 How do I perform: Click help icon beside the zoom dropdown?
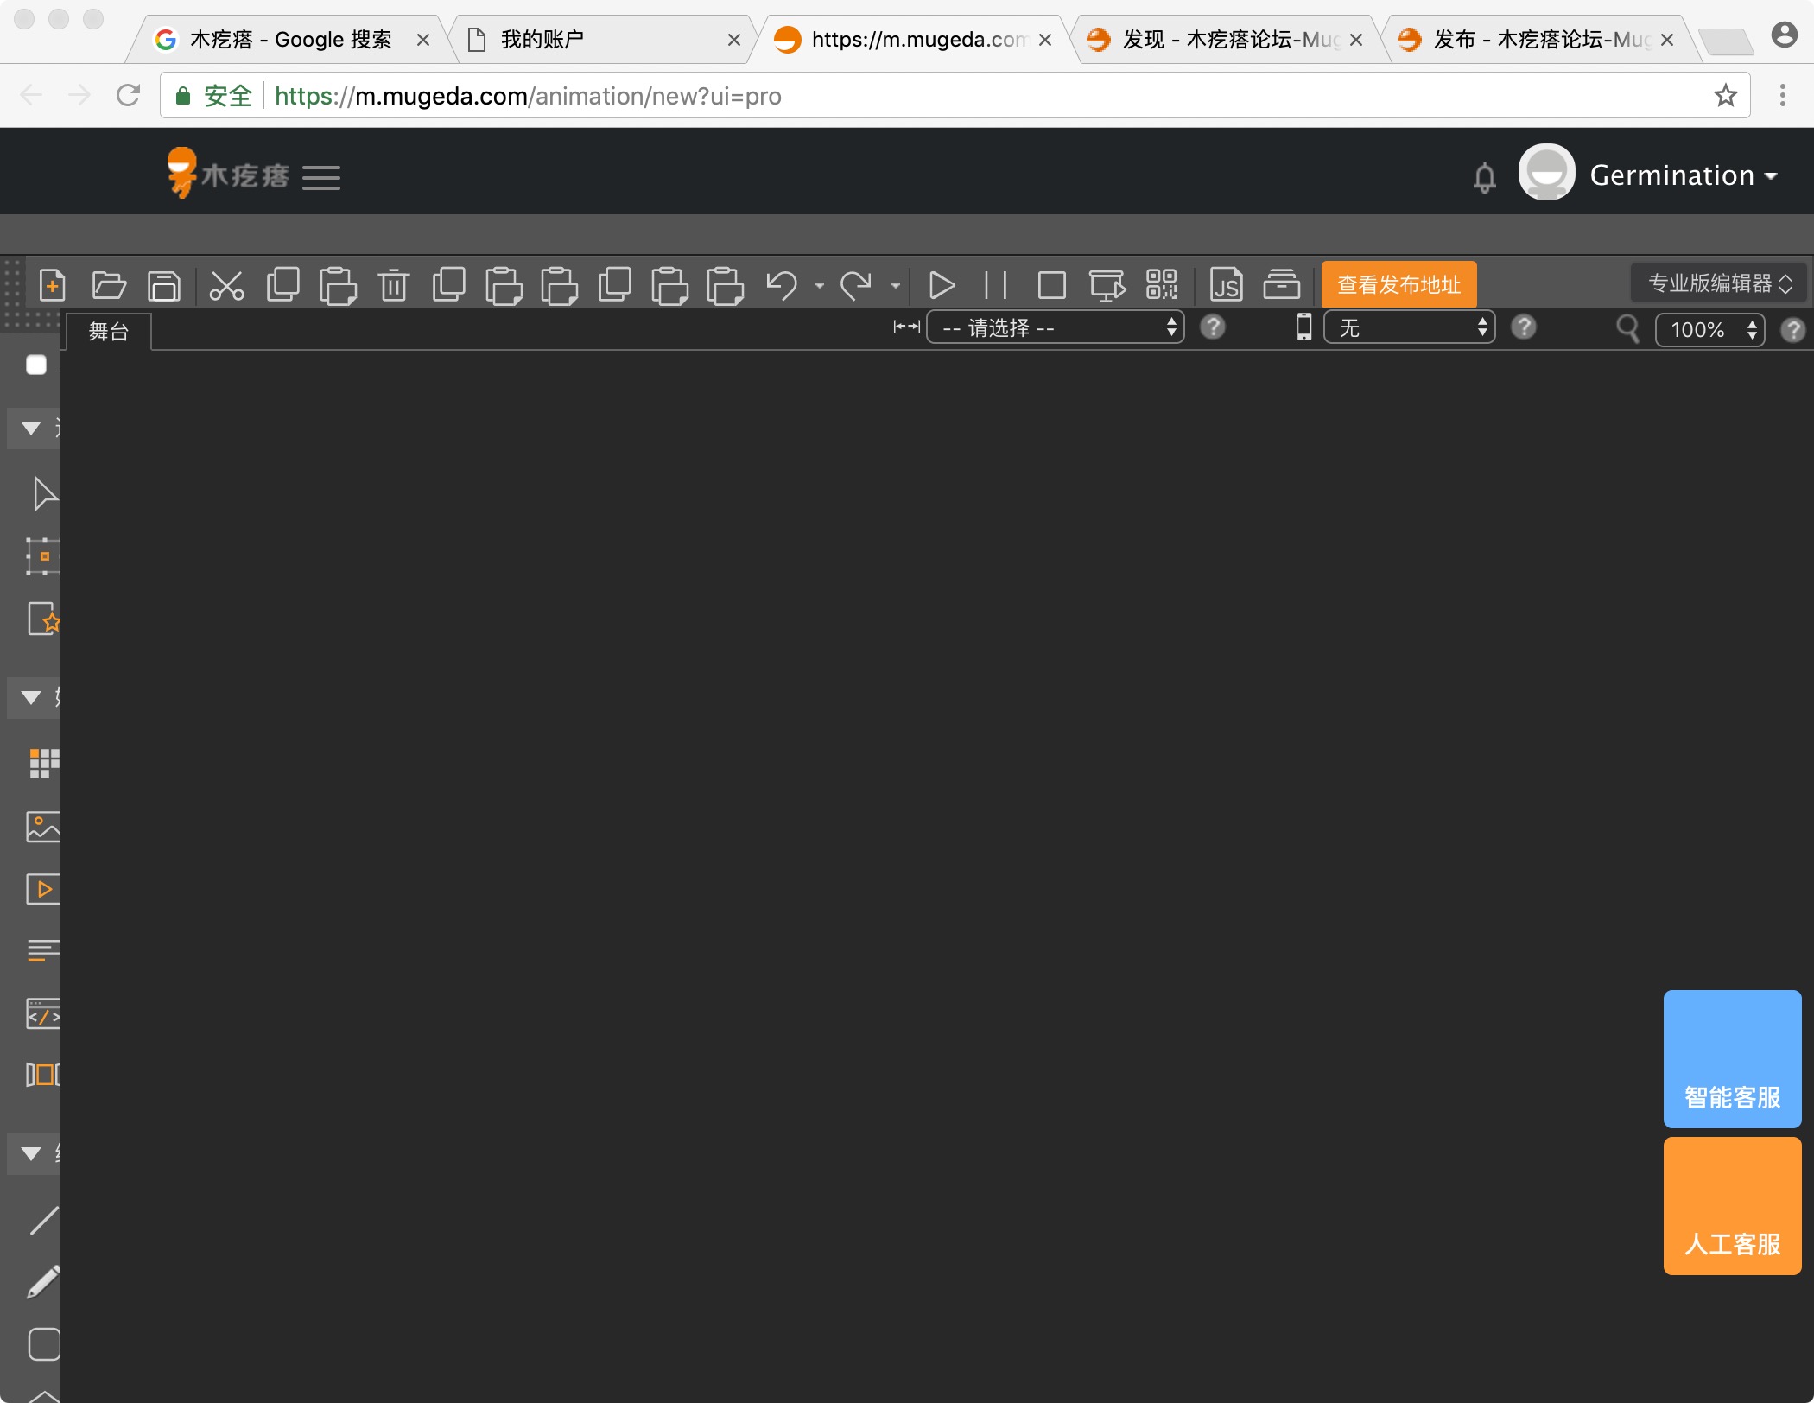pos(1793,330)
